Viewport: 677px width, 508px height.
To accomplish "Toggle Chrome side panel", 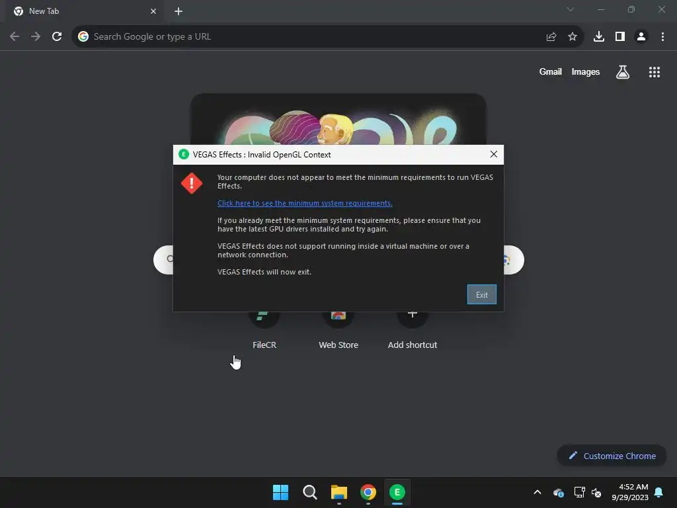I will 620,37.
